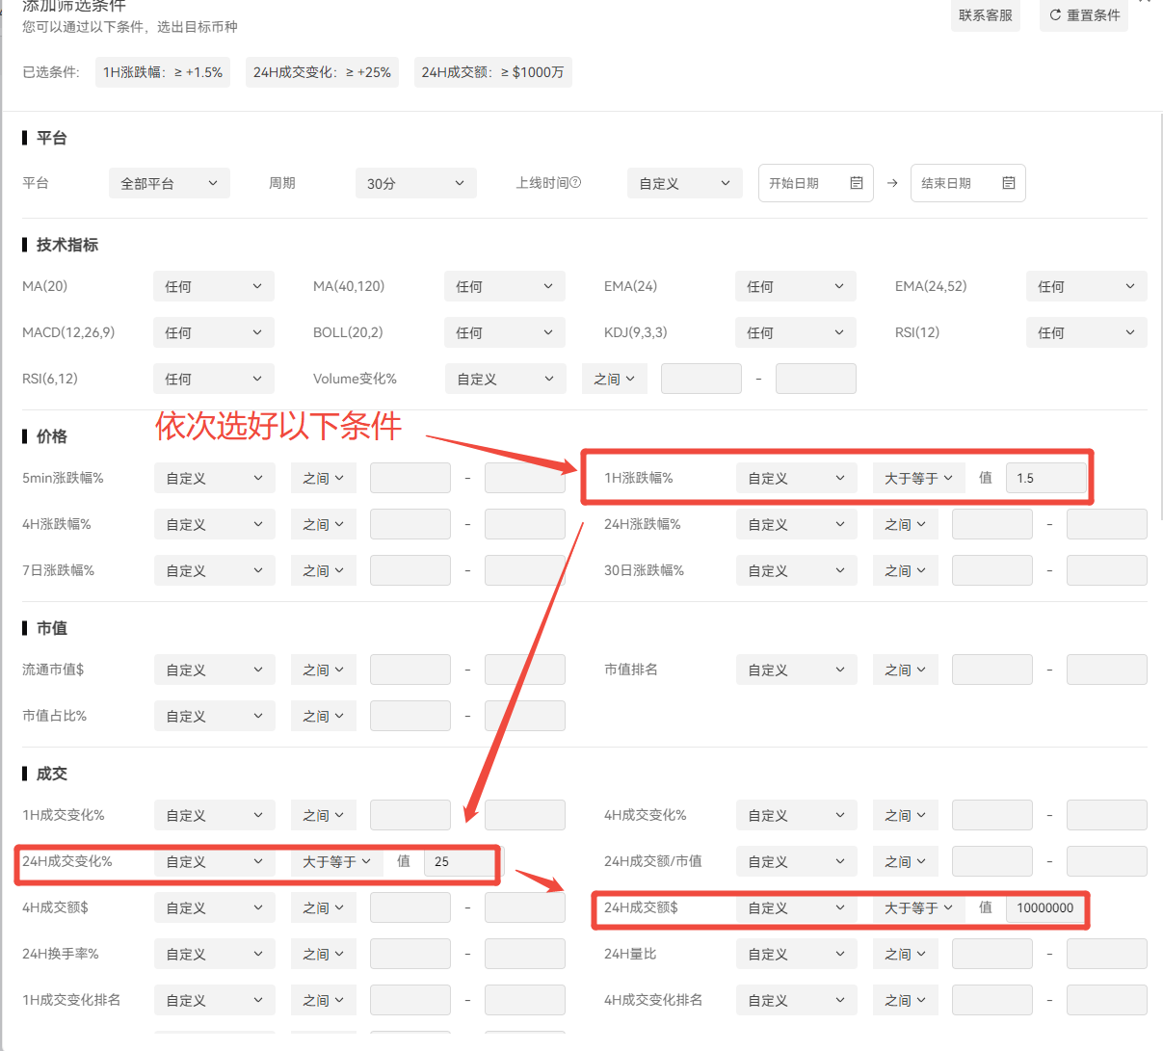Viewport: 1163px width, 1051px height.
Task: Open the 1H成交变化% 自定义 dropdown
Action: pos(215,815)
